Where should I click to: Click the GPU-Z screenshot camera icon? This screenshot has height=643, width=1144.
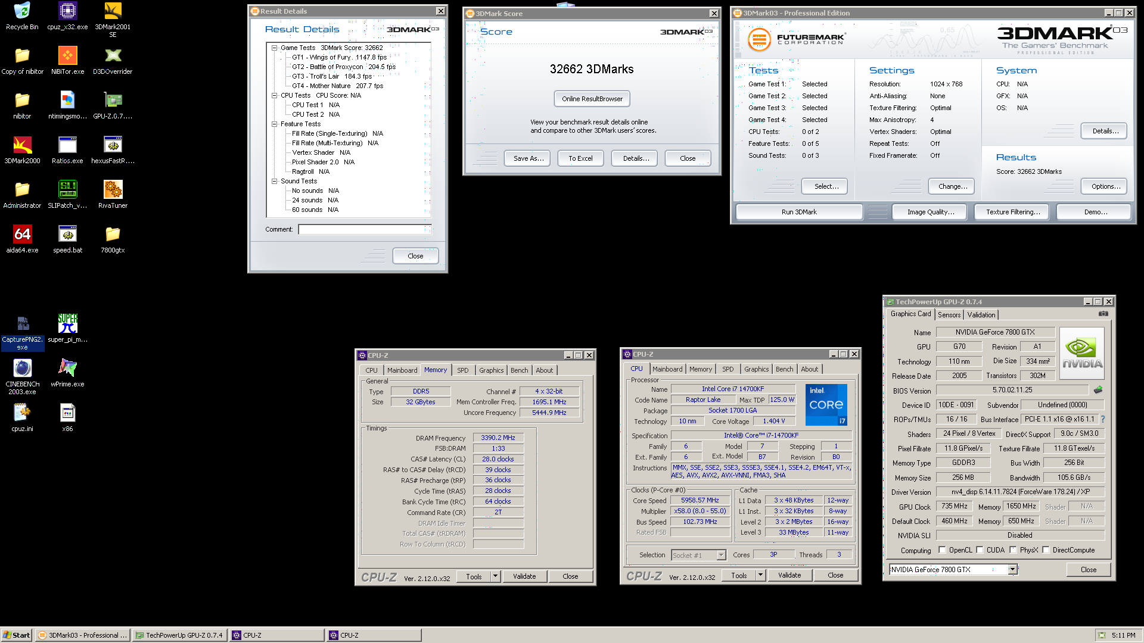click(x=1103, y=314)
